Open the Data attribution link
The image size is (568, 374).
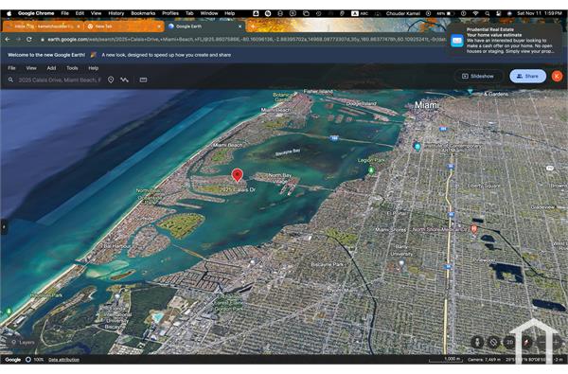tap(63, 360)
